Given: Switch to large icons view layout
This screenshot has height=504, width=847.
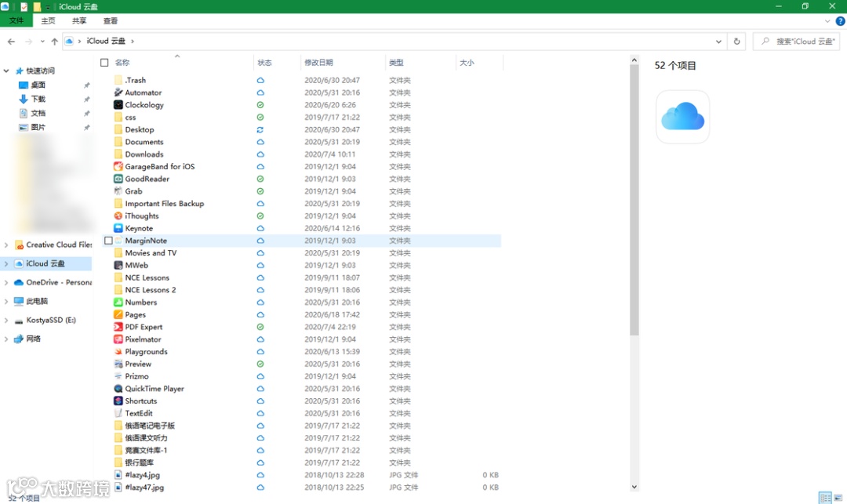Looking at the screenshot, I should 838,498.
